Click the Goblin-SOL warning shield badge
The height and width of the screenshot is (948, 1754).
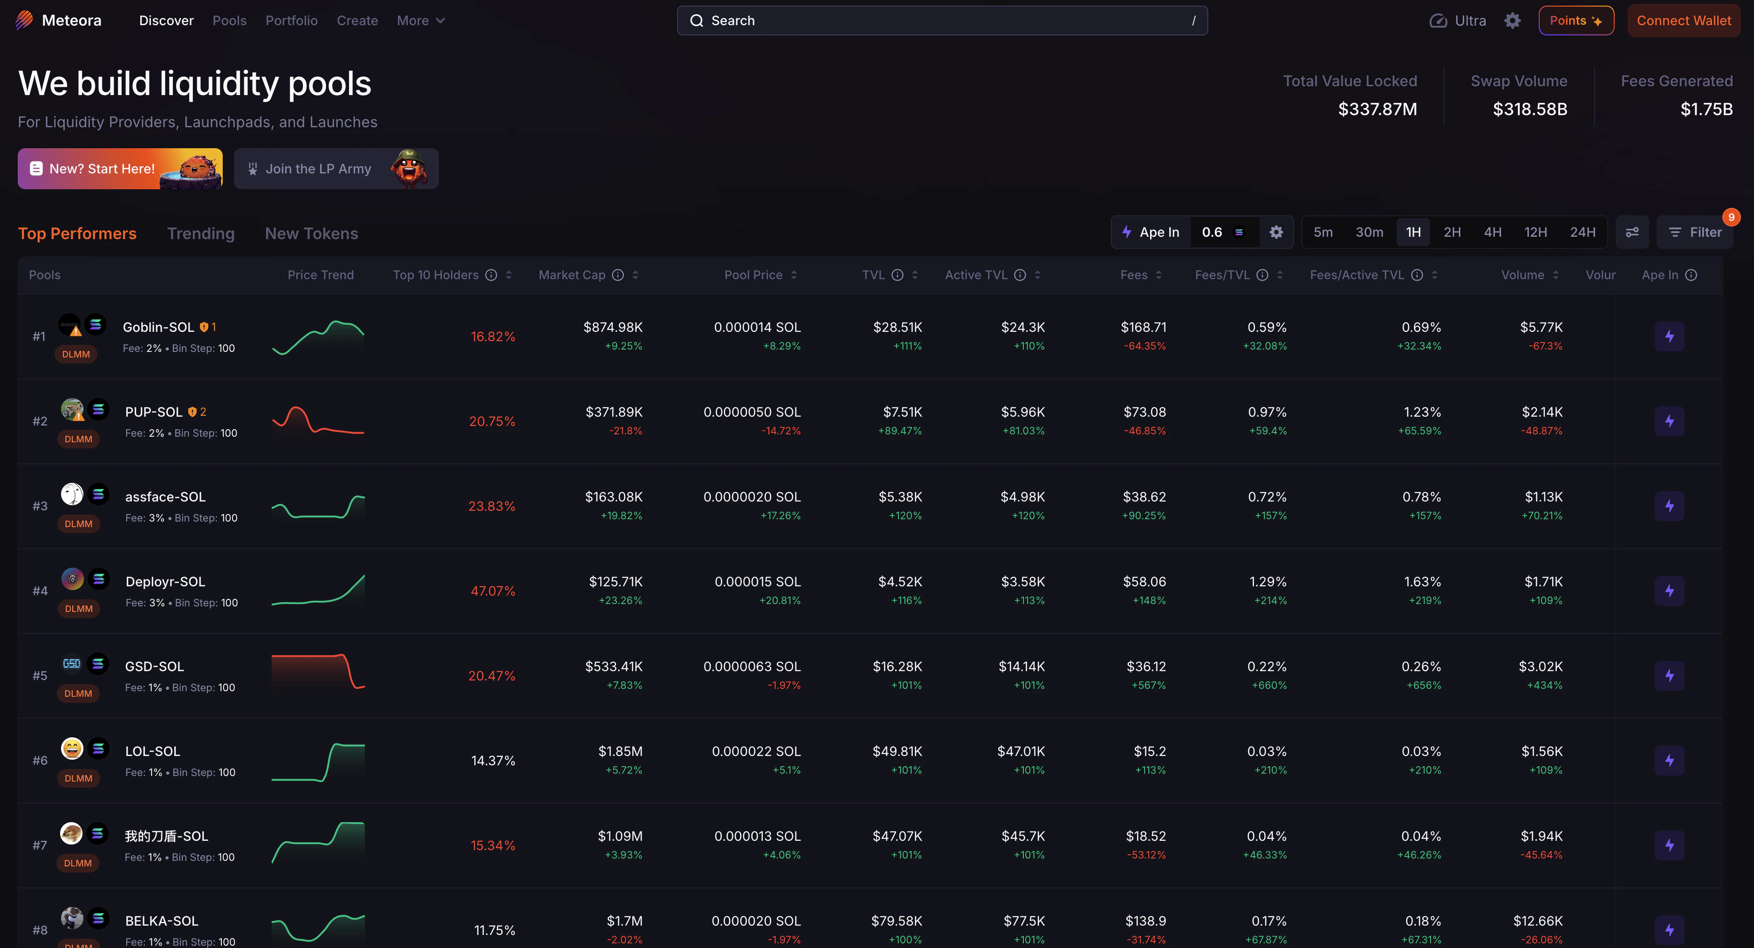click(x=208, y=328)
